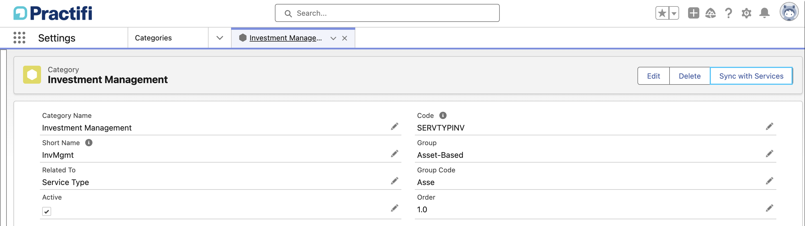This screenshot has height=226, width=805.
Task: Click the Delete button
Action: pyautogui.click(x=689, y=76)
